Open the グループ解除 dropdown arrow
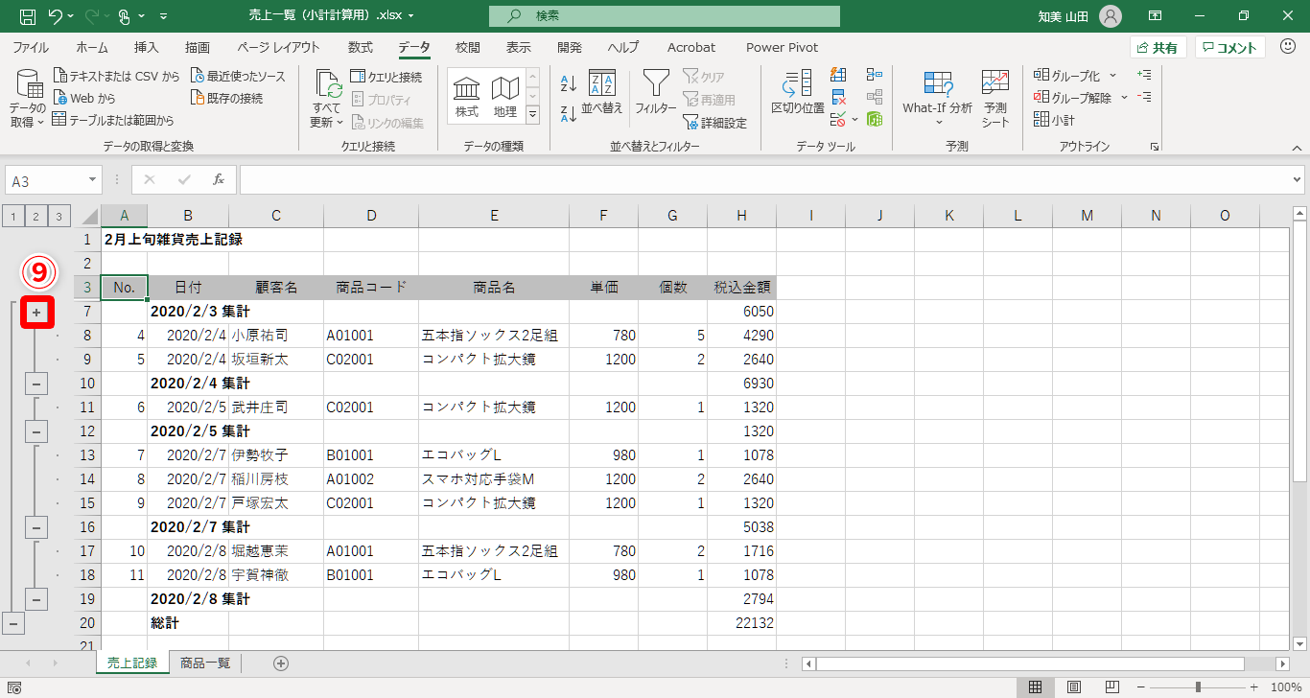This screenshot has height=698, width=1310. pos(1123,98)
